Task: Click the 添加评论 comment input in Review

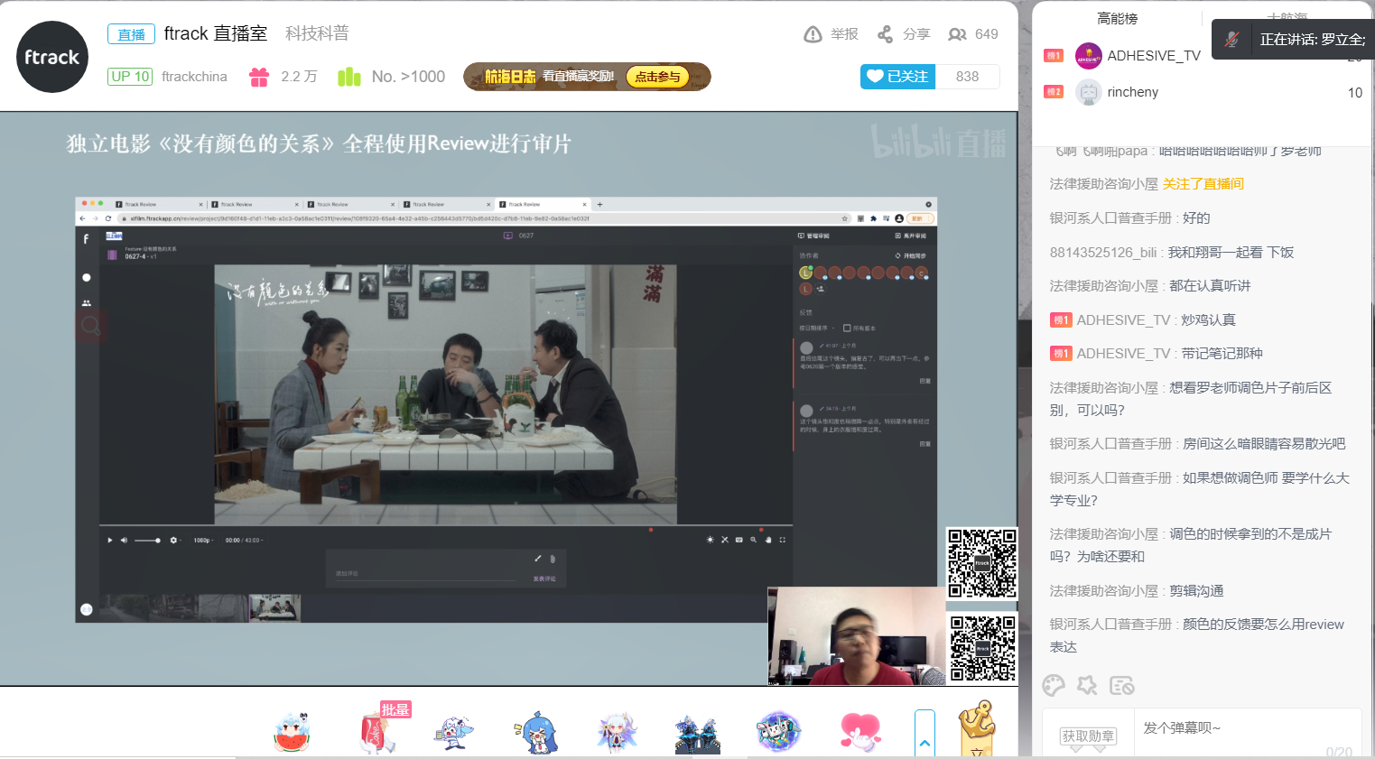Action: tap(424, 574)
